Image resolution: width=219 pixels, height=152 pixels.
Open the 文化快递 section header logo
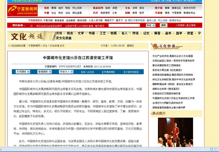(x=167, y=46)
